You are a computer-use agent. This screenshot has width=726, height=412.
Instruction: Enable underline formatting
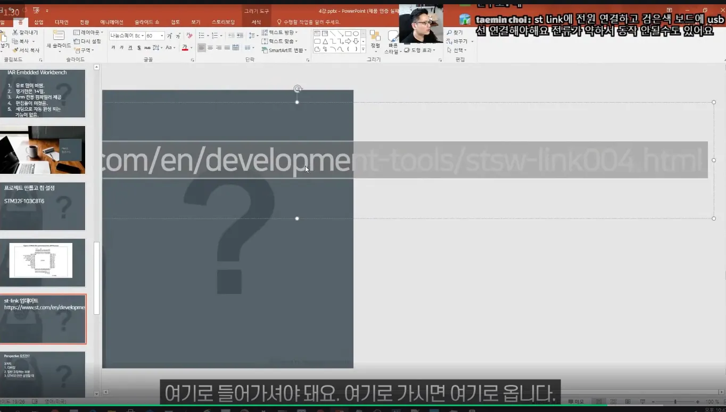click(131, 47)
